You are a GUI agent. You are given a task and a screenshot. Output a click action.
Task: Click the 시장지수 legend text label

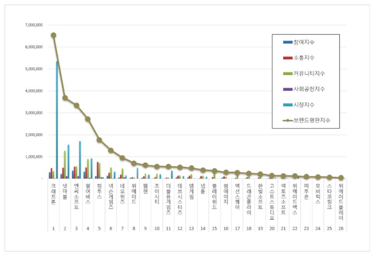pyautogui.click(x=303, y=105)
